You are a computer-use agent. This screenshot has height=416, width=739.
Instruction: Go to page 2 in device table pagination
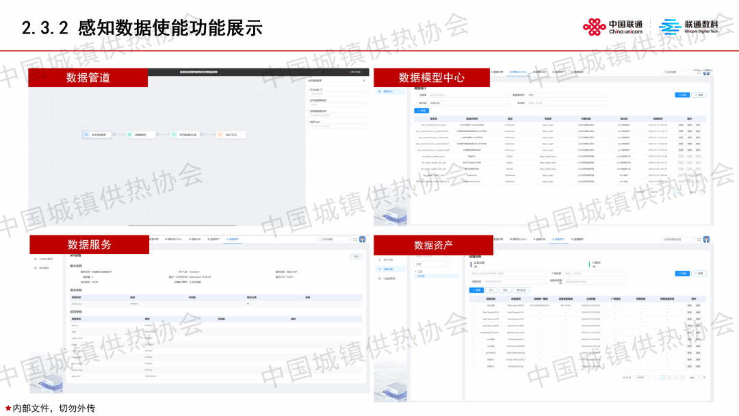(669, 377)
